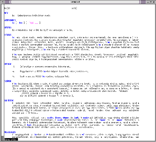Viewport: 156px width, 142px height.
Task: Click the ÁTTEKINTÉS section heading
Action: pos(10,20)
